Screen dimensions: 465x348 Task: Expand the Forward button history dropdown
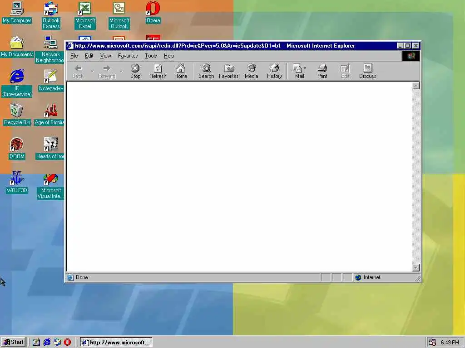[121, 71]
